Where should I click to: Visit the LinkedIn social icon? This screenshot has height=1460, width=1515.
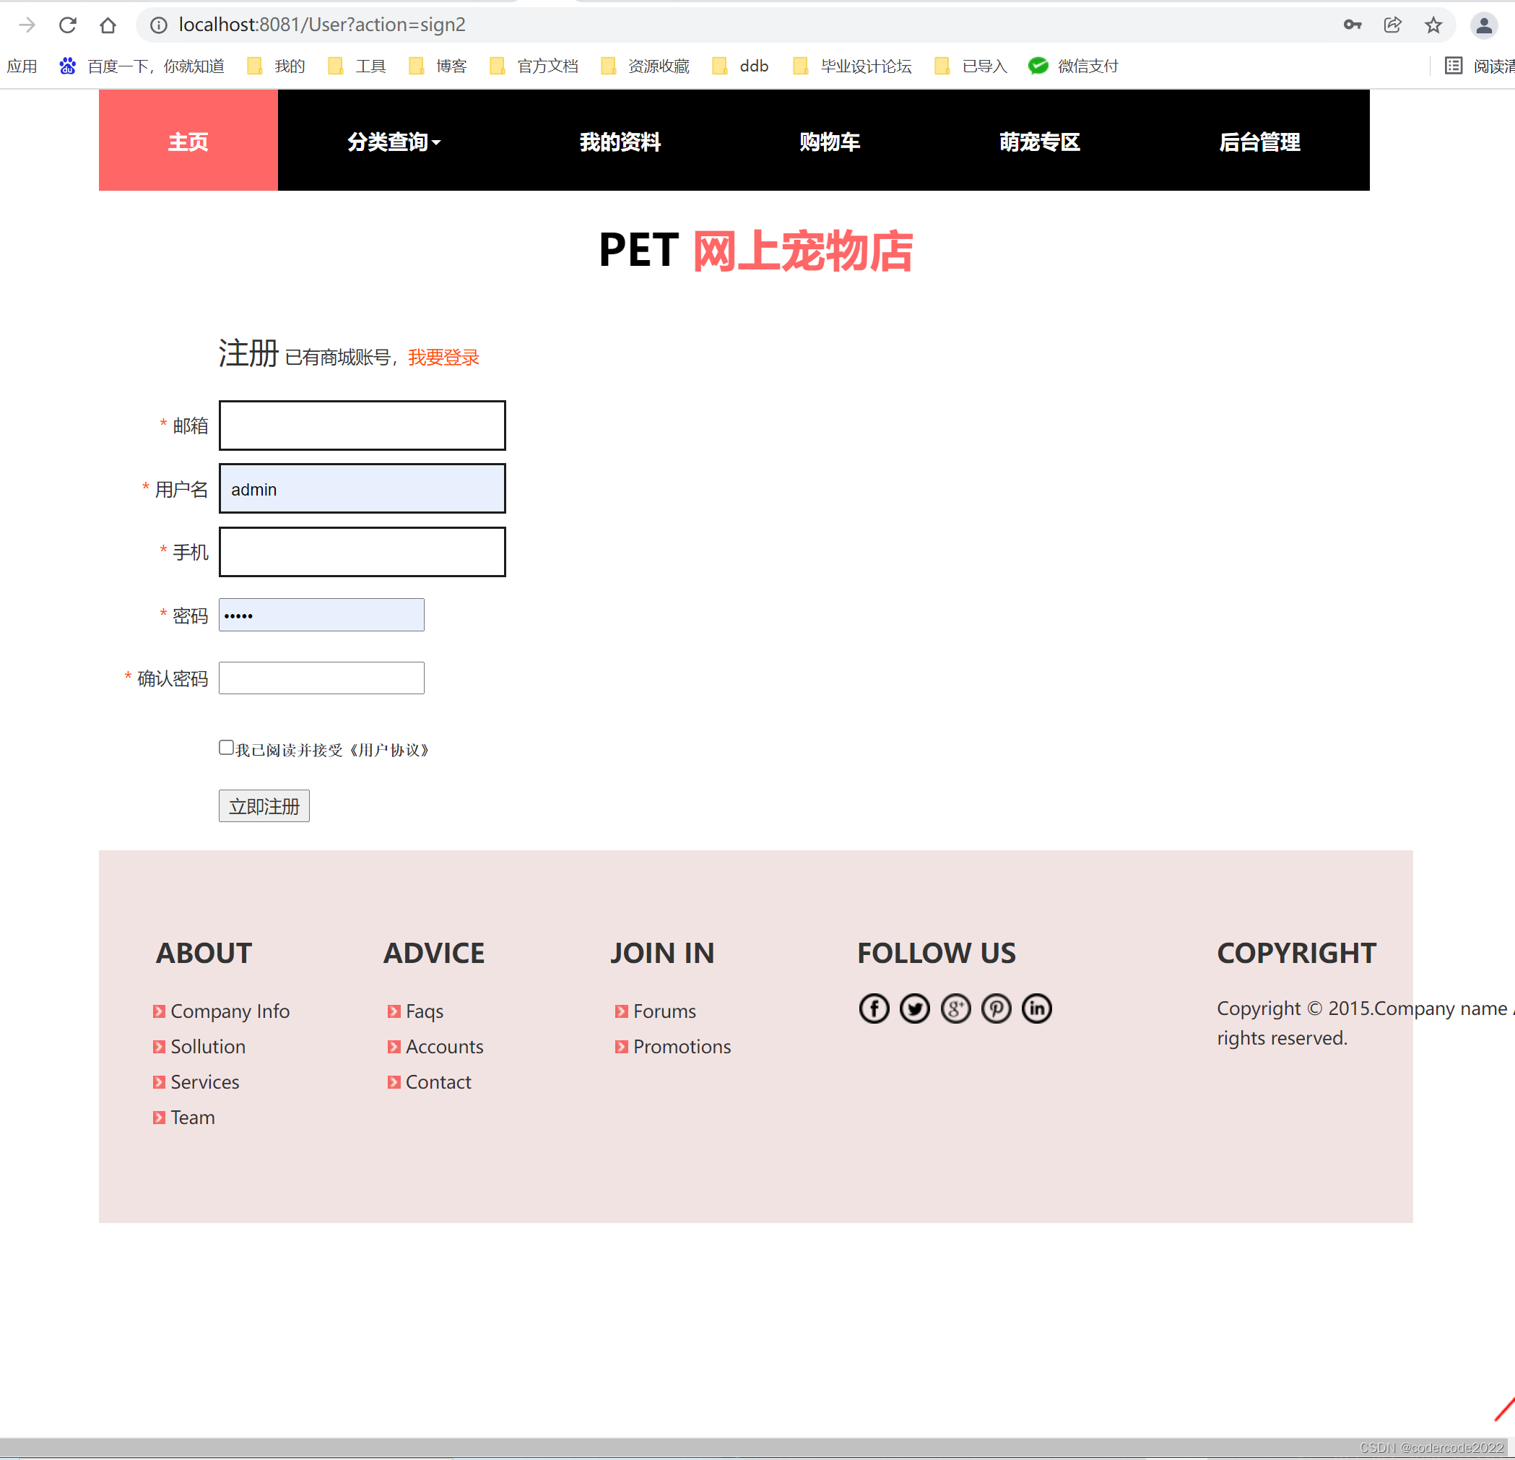coord(1037,1008)
